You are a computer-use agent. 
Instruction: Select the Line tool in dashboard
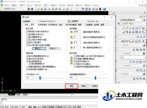pyautogui.click(x=123, y=28)
